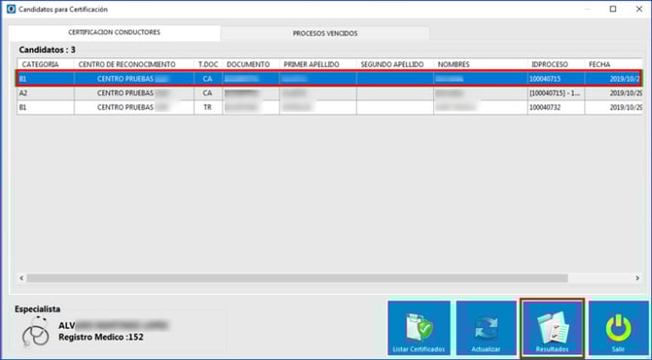Screen dimensions: 652x360
Task: Select the row with IDPROCESO 100040732
Action: [330, 107]
